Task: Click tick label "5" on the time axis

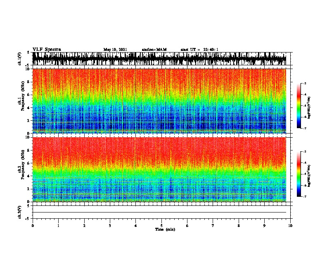Action: (x=161, y=226)
